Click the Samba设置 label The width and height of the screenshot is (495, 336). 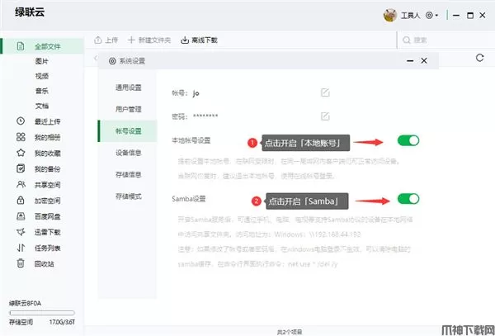pos(189,199)
